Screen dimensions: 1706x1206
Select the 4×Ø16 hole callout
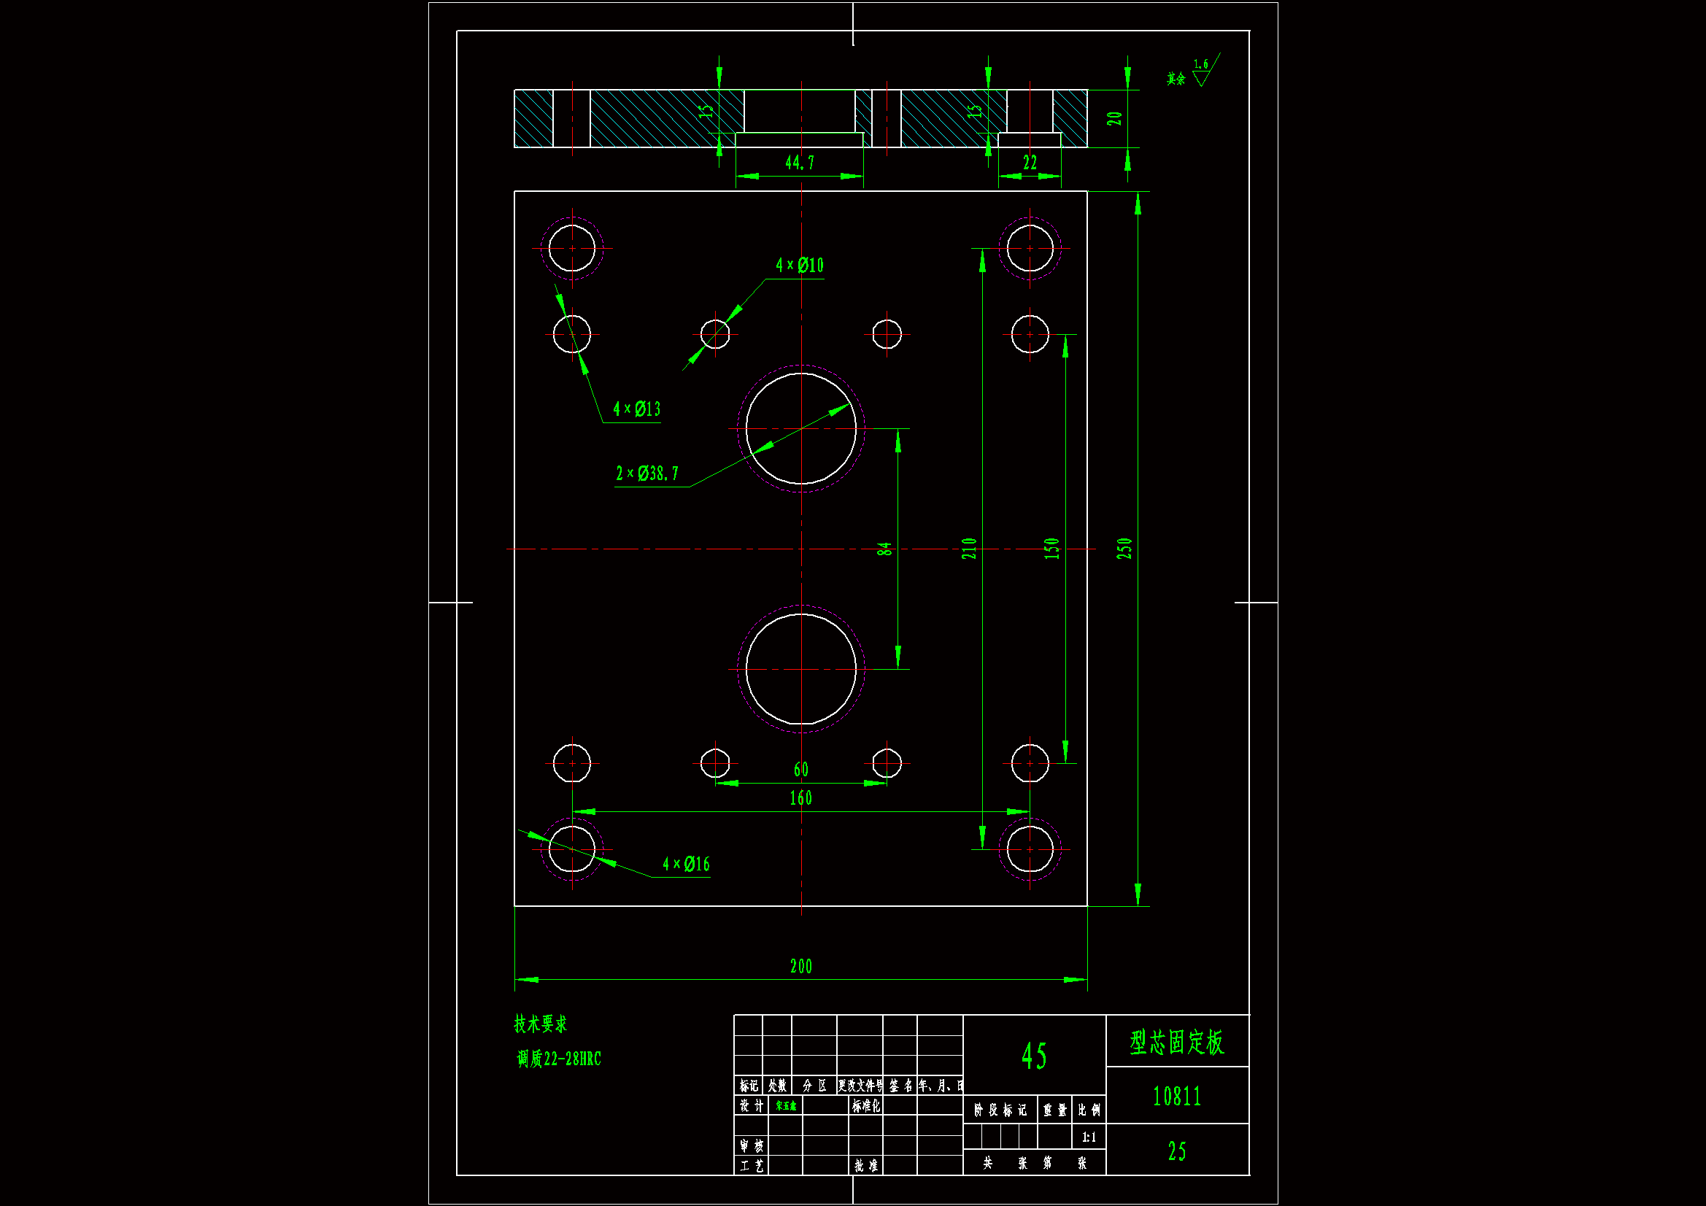point(686,864)
